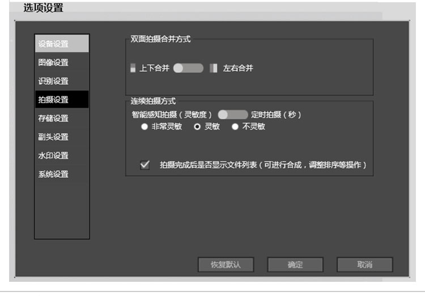The width and height of the screenshot is (425, 296).
Task: Click the 定时拍摄（秒） label
Action: point(276,114)
